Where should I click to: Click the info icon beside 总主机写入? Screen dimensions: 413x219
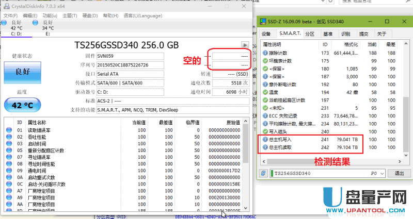click(x=265, y=139)
